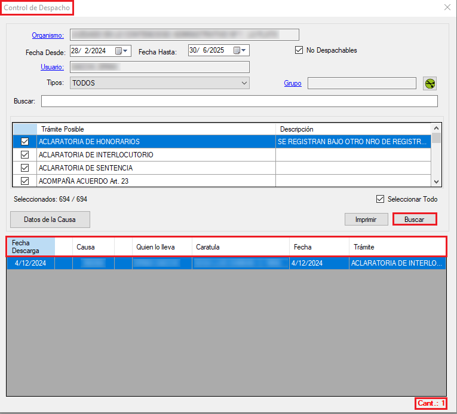Viewport: 457px width, 414px height.
Task: Toggle the No Despachables checkbox
Action: click(x=299, y=50)
